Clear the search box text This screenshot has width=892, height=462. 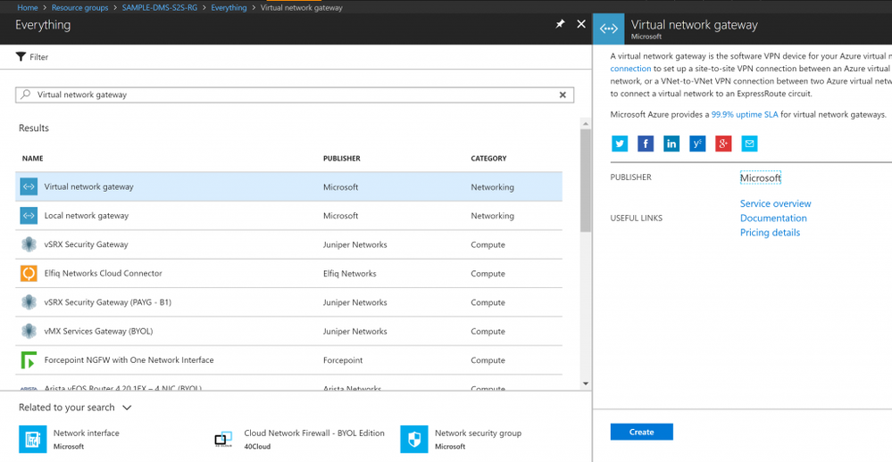563,95
